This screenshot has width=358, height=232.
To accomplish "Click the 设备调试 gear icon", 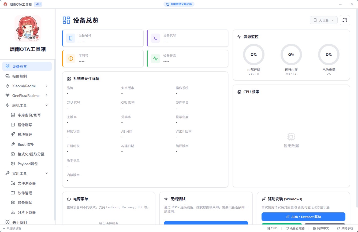I will click(13, 203).
